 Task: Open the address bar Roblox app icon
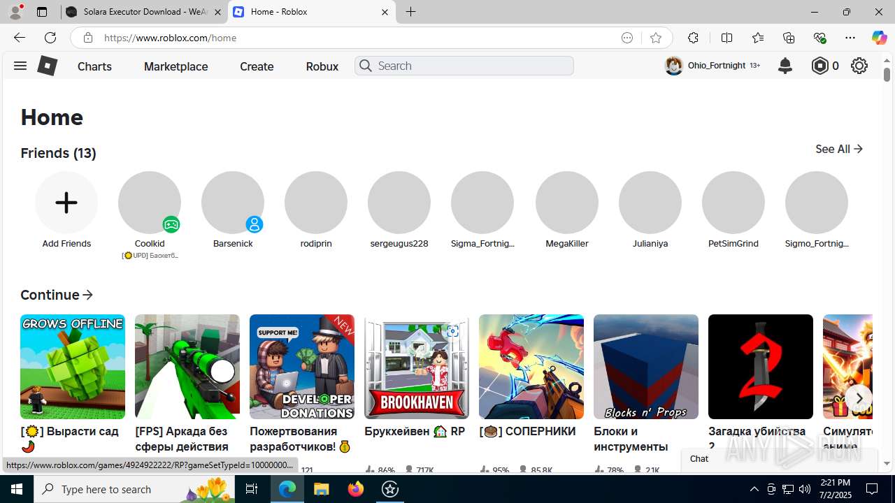[627, 38]
